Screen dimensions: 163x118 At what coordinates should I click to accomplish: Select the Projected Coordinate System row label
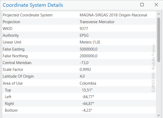[27, 15]
